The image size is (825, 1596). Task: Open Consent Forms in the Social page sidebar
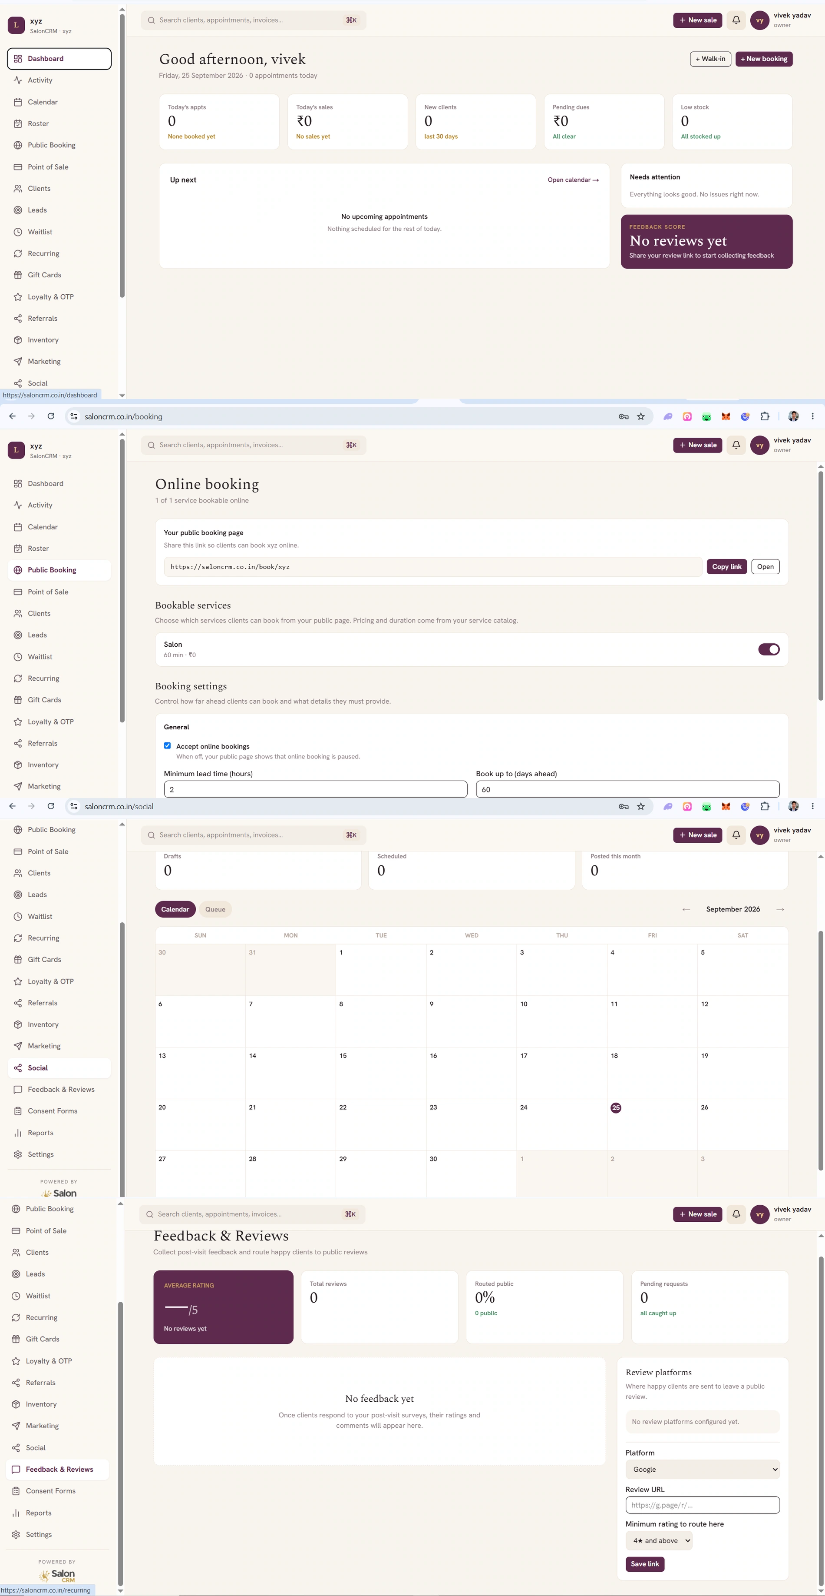tap(59, 1111)
